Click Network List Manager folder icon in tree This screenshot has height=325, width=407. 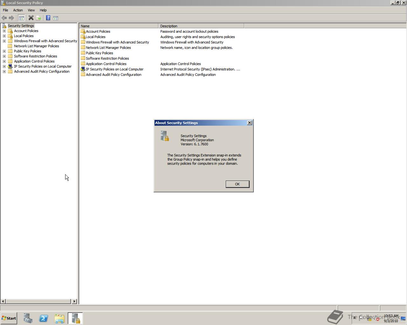pyautogui.click(x=10, y=46)
